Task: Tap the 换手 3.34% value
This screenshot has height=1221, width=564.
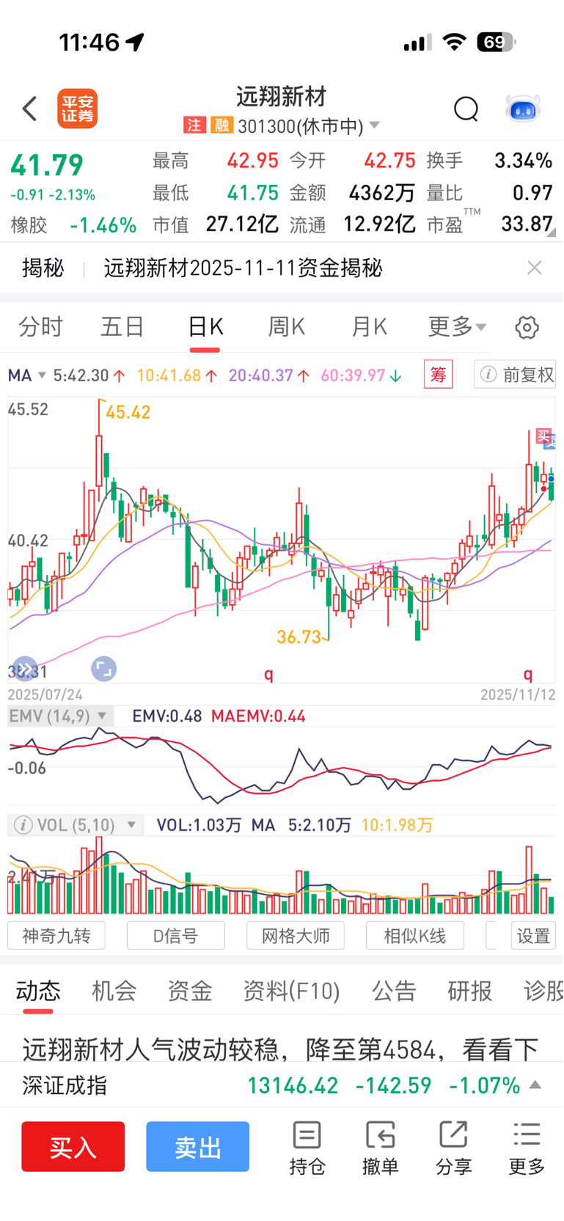Action: click(x=523, y=161)
